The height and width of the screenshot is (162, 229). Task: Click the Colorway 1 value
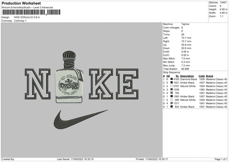(x=20, y=21)
